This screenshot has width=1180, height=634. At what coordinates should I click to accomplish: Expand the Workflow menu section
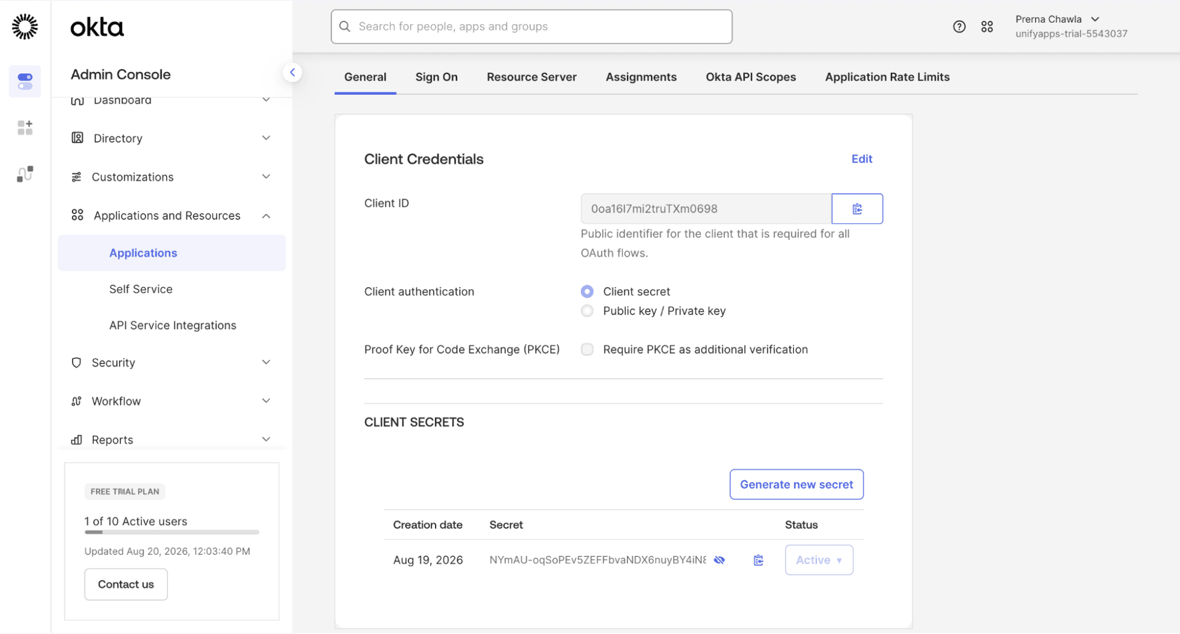coord(266,401)
